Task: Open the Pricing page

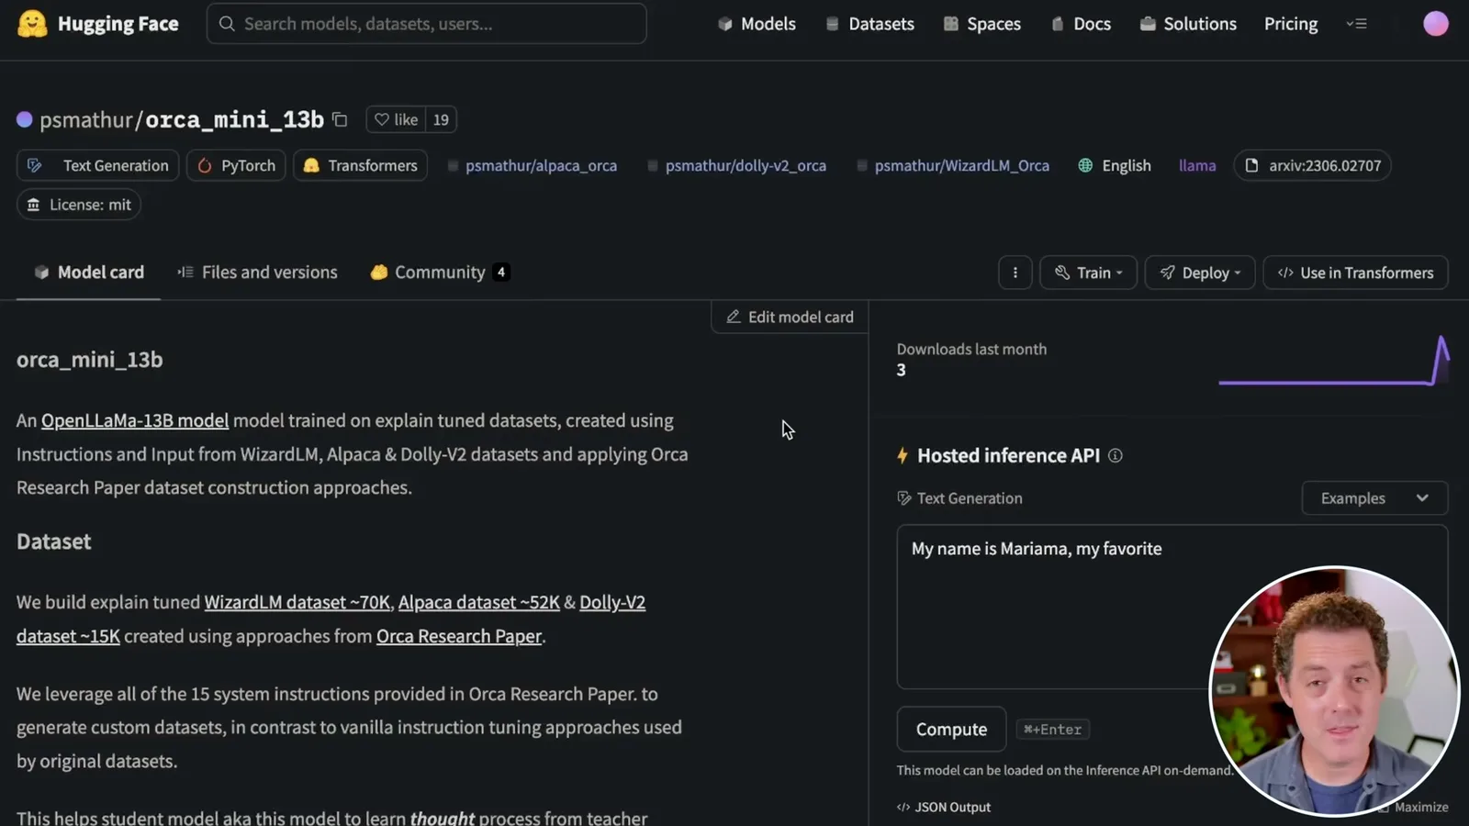Action: pos(1291,24)
